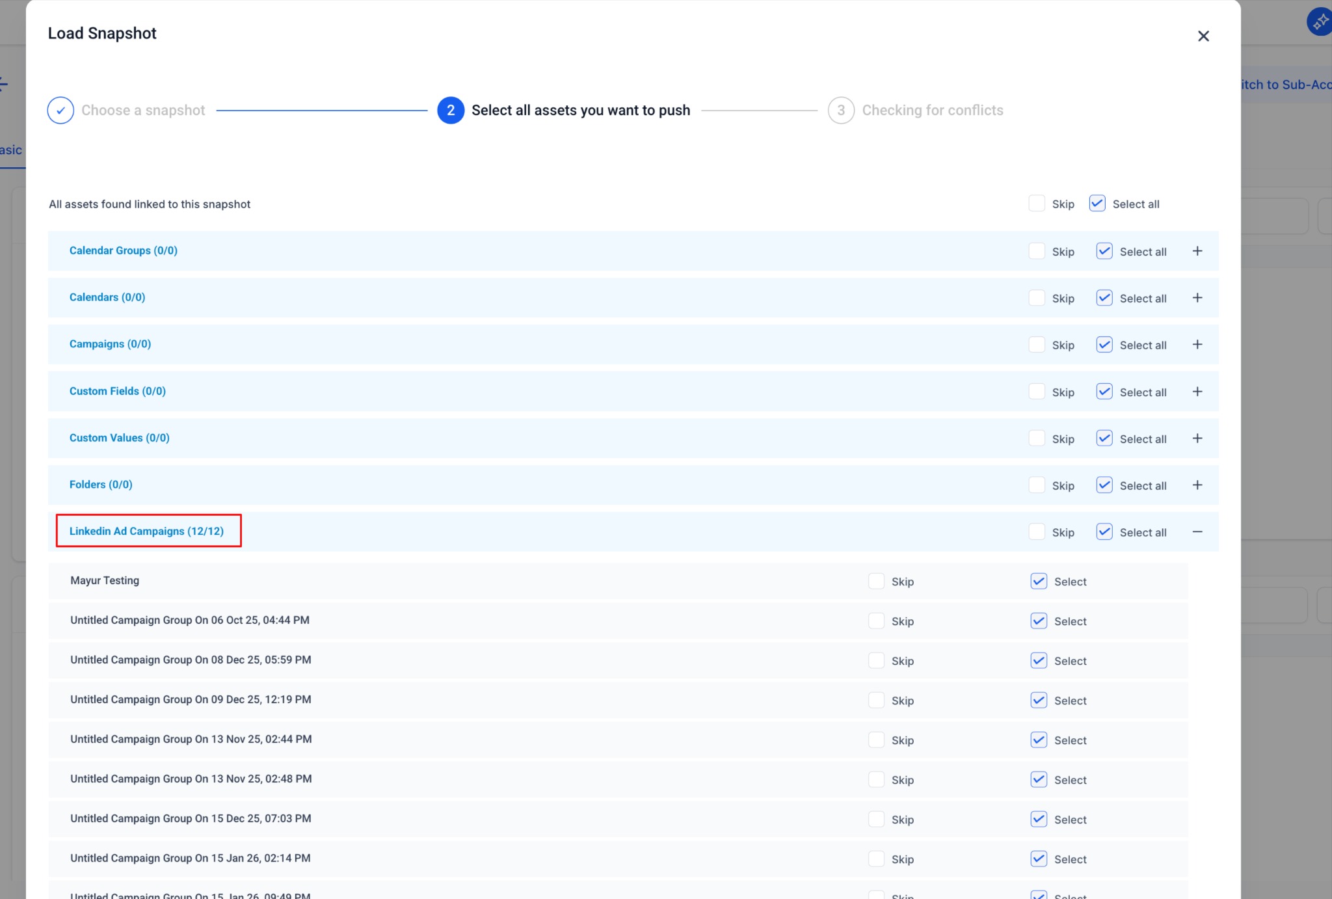Check Skip for Mayur Testing
1332x899 pixels.
(876, 581)
